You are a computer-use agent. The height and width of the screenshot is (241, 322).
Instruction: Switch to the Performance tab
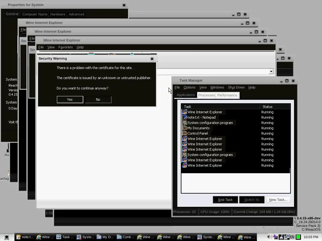(227, 95)
